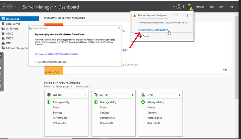Open the TASKS dropdown in notification
This screenshot has height=139, width=241.
[x=178, y=15]
